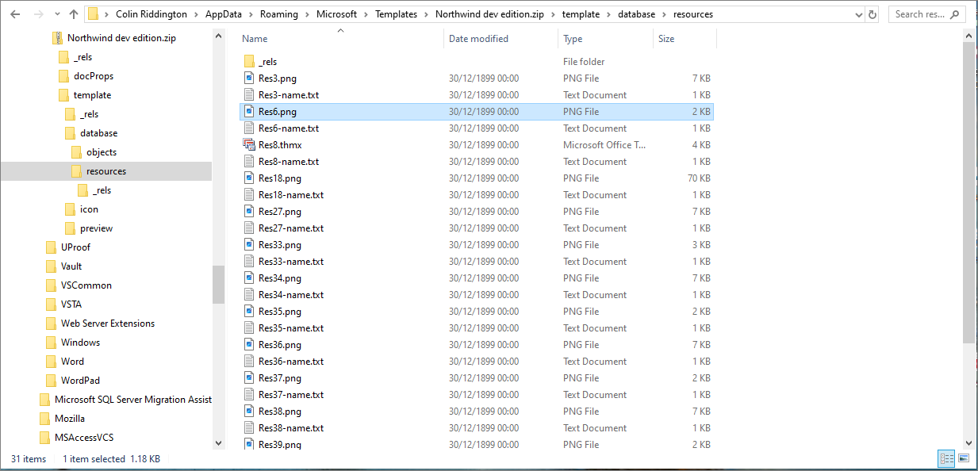
Task: Click the Northwind dev edition.zip icon in the tree
Action: pos(57,38)
